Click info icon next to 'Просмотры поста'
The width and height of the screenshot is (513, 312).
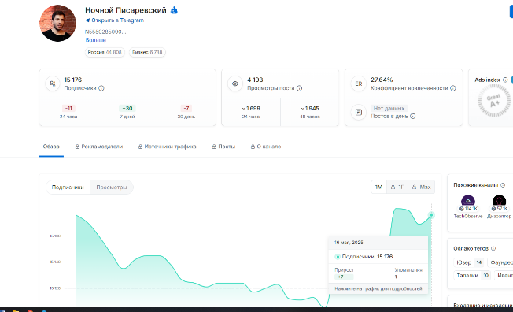point(299,88)
